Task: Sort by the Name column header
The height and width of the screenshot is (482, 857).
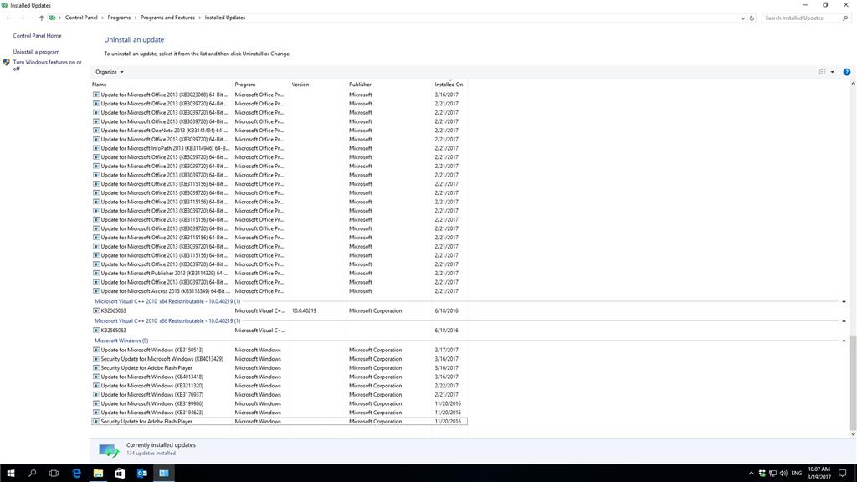Action: click(x=162, y=85)
